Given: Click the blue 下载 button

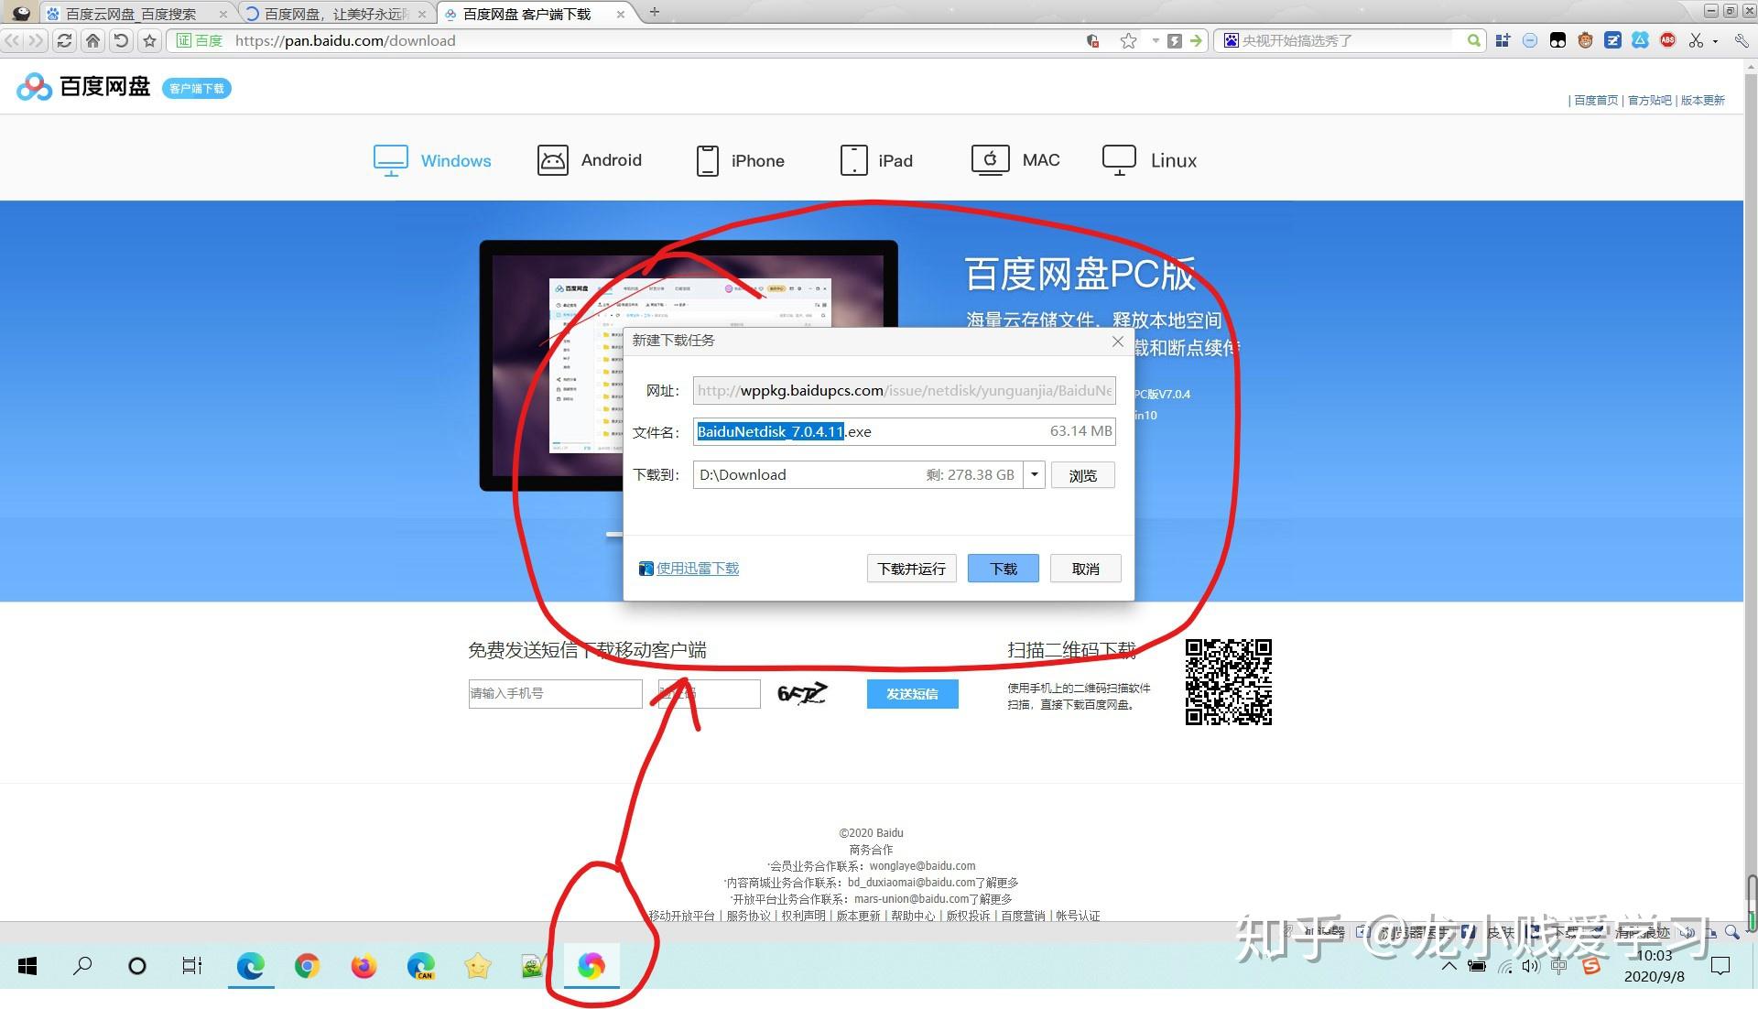Looking at the screenshot, I should [1004, 569].
